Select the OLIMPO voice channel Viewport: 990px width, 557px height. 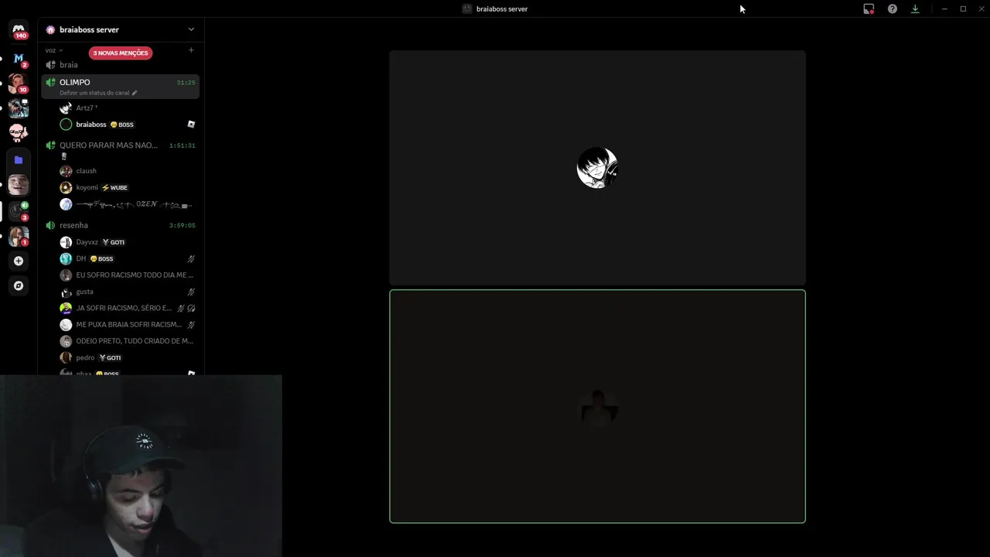coord(121,87)
